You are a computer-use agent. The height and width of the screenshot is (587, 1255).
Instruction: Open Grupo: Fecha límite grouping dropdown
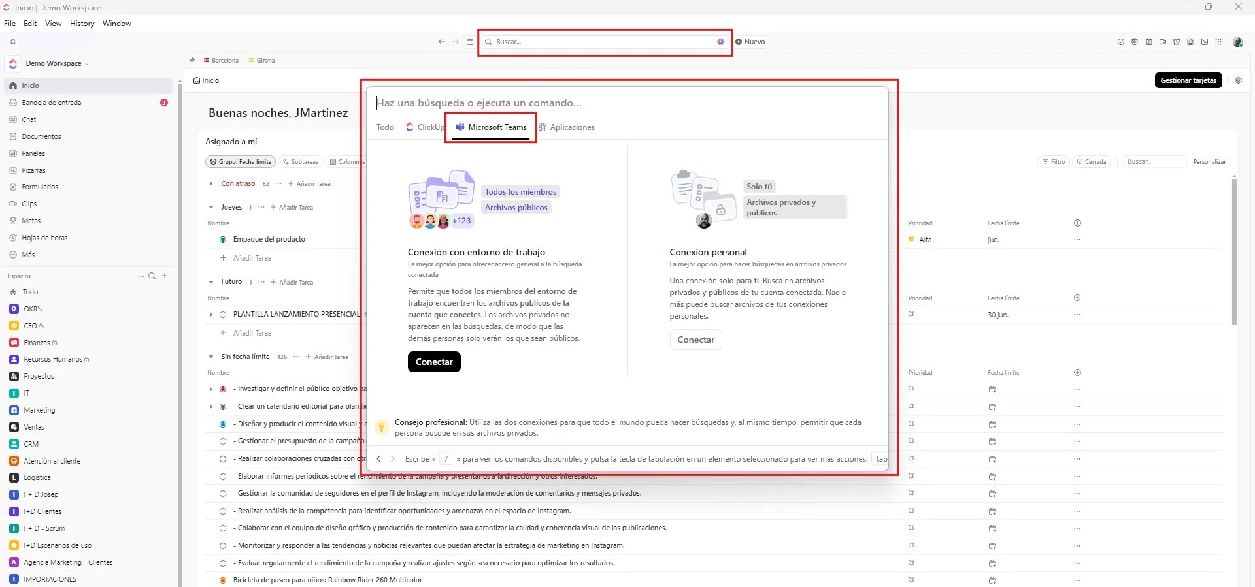(240, 162)
